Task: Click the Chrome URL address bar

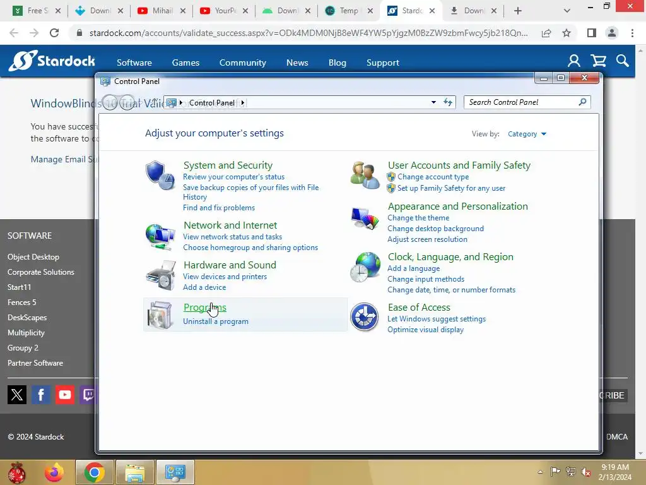Action: [308, 33]
